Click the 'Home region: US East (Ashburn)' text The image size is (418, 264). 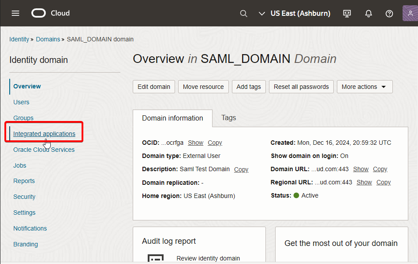point(188,196)
